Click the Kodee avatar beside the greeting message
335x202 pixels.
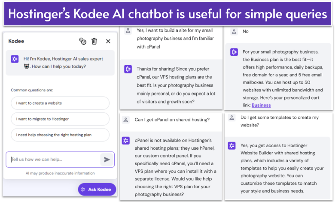coord(15,59)
